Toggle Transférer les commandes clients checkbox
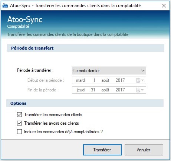171x161 pixels. point(19,115)
